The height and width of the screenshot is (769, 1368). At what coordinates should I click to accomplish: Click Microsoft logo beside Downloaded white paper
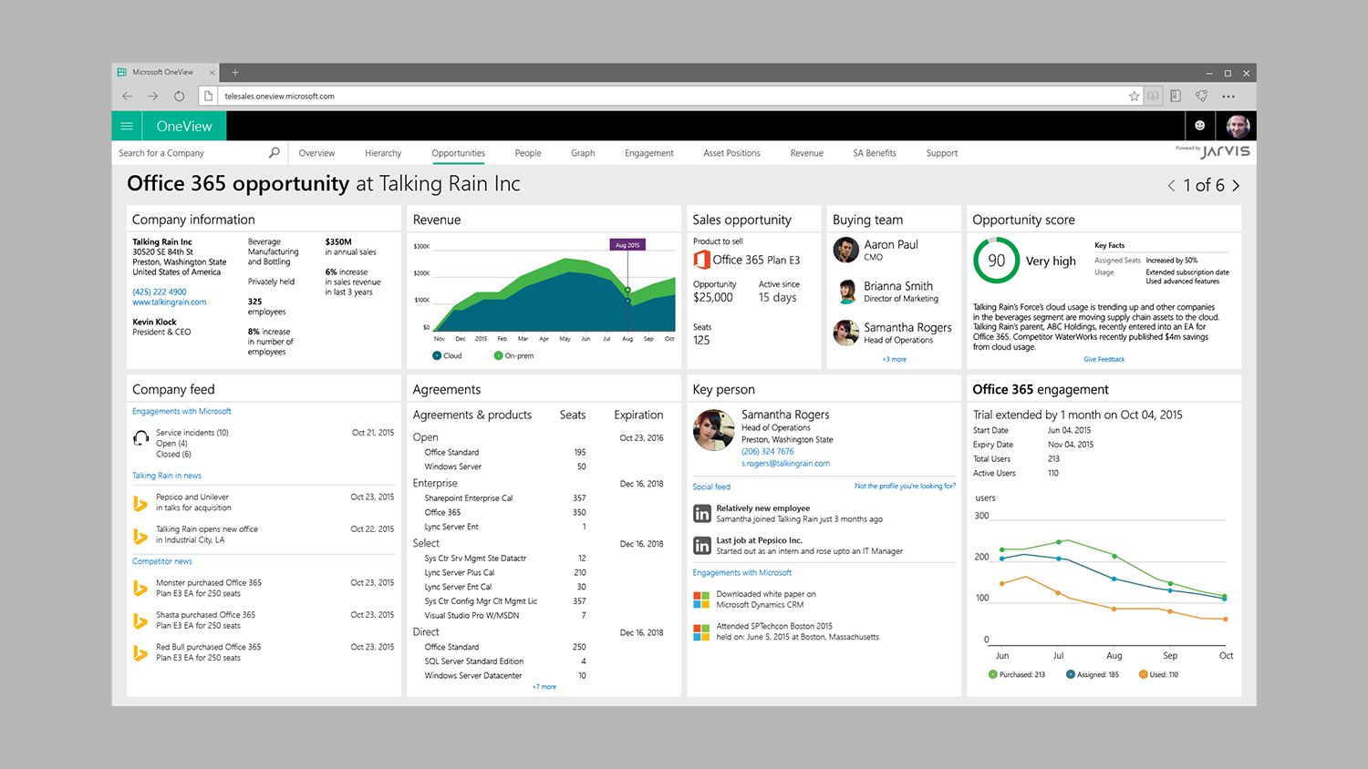pyautogui.click(x=701, y=600)
